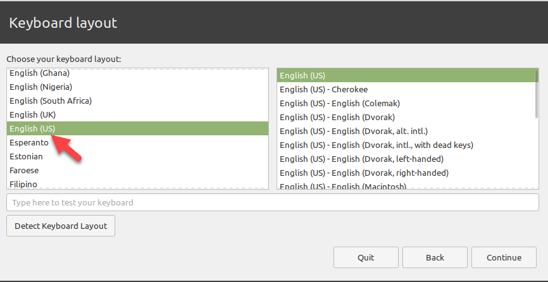
Task: Select English (Colemak) layout variant
Action: pos(340,103)
